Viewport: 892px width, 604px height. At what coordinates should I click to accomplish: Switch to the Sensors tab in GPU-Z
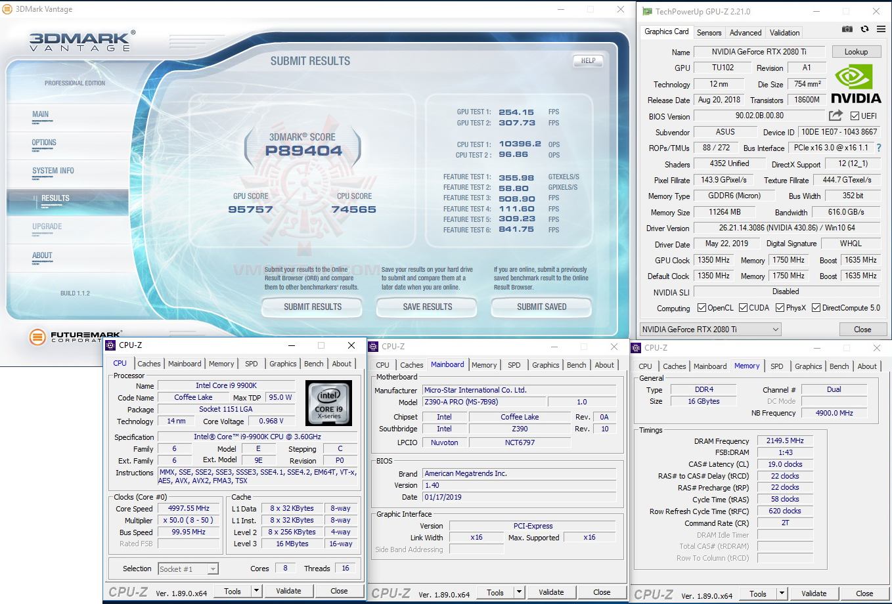tap(709, 32)
